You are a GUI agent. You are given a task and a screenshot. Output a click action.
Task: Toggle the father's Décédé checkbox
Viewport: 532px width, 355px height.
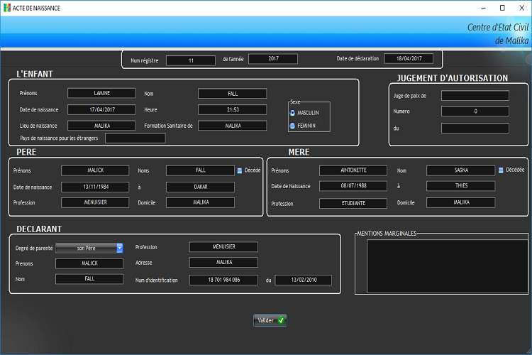coord(240,170)
